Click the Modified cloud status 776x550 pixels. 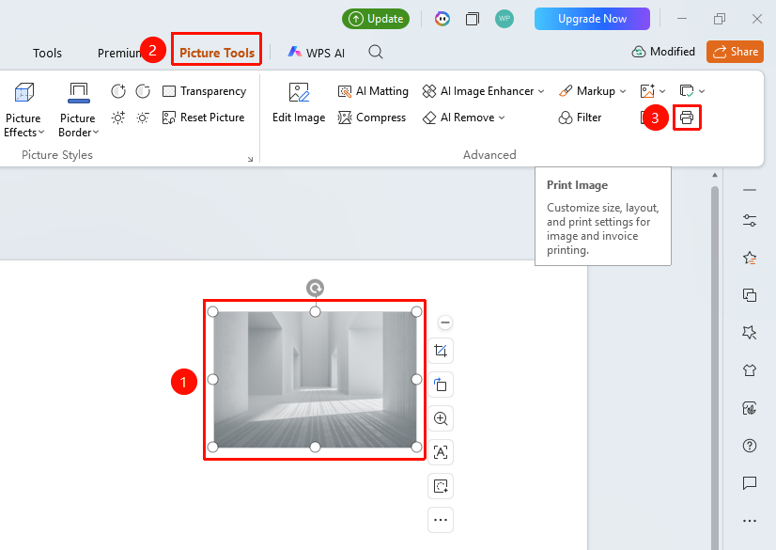[x=663, y=52]
